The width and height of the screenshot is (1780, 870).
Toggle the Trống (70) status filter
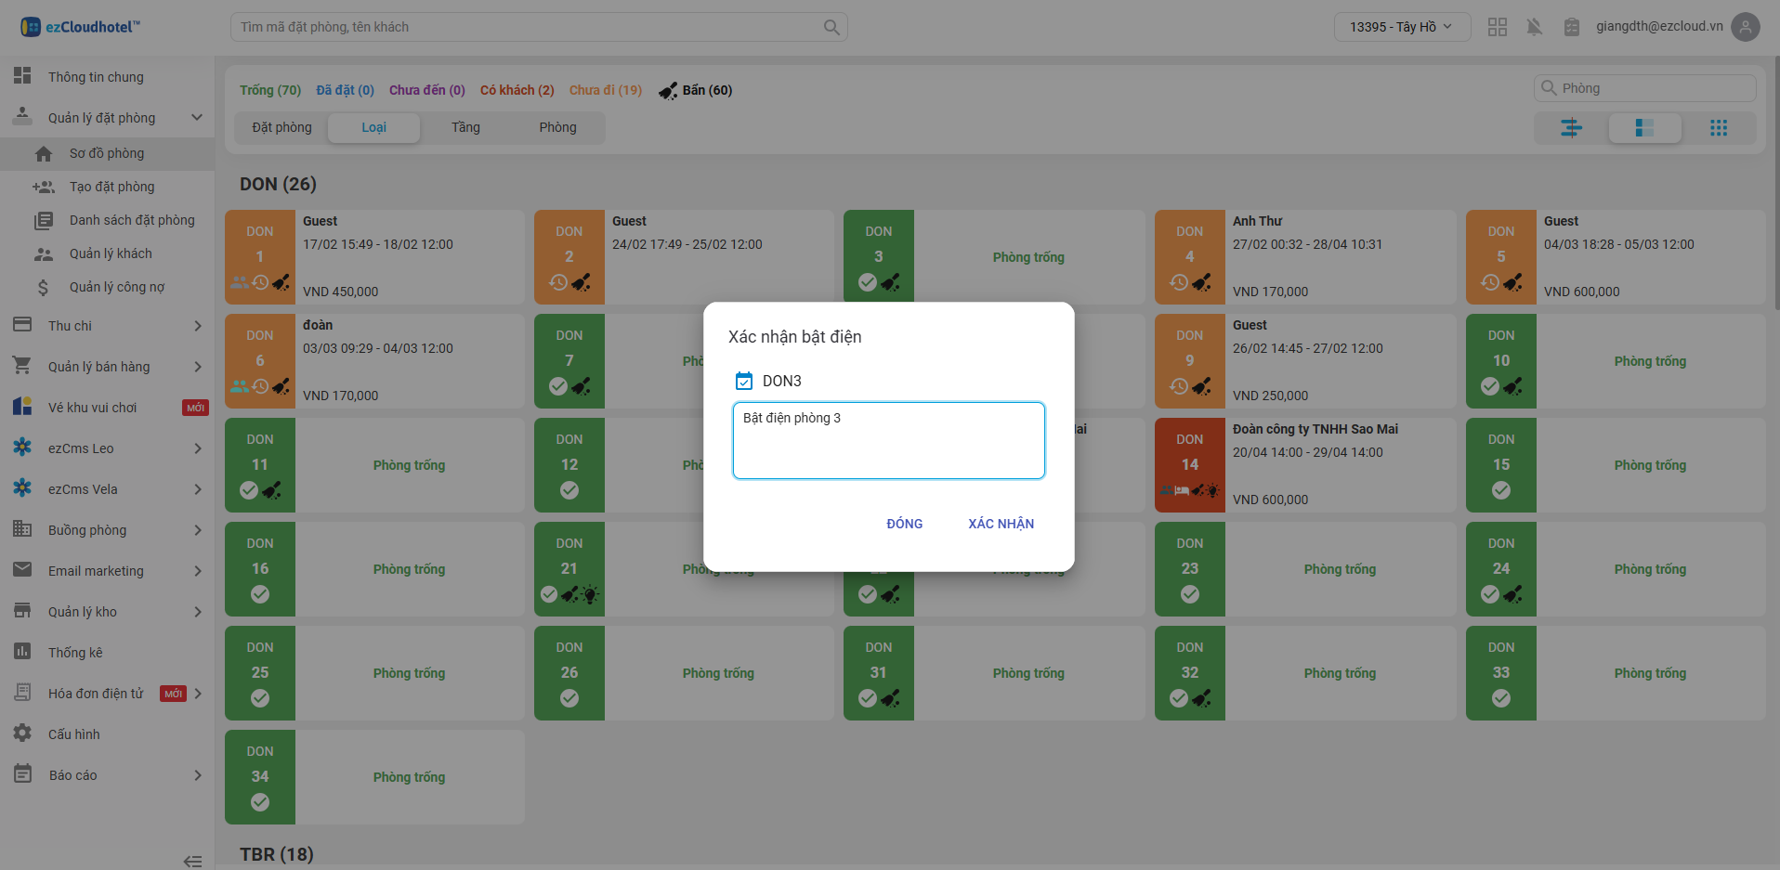coord(269,90)
